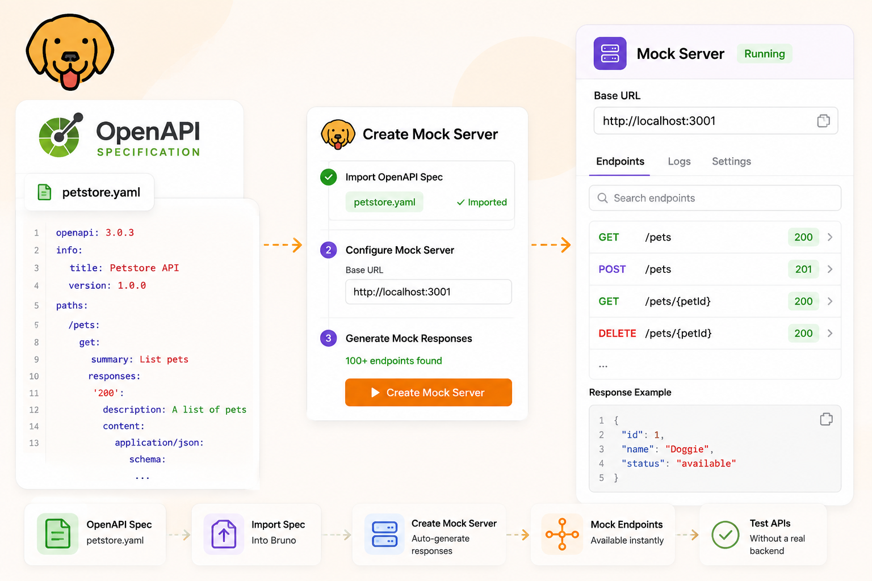This screenshot has height=581, width=872.
Task: Click the Bruno dog icon beside Create Mock Server
Action: (x=338, y=134)
